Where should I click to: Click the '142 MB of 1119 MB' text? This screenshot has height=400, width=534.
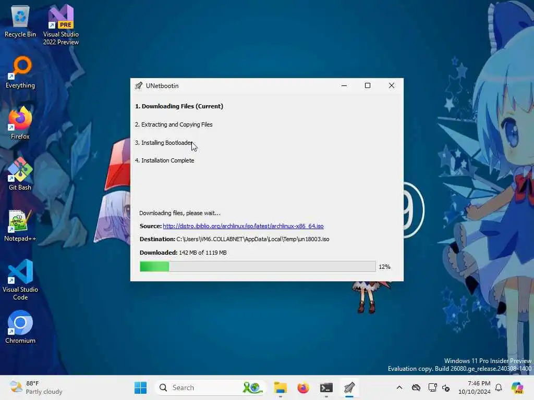point(203,253)
